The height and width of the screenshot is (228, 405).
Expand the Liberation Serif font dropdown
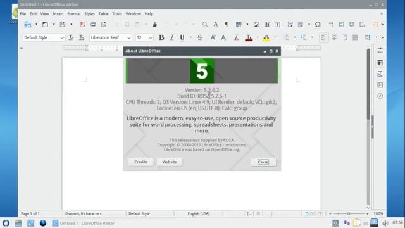pyautogui.click(x=129, y=38)
